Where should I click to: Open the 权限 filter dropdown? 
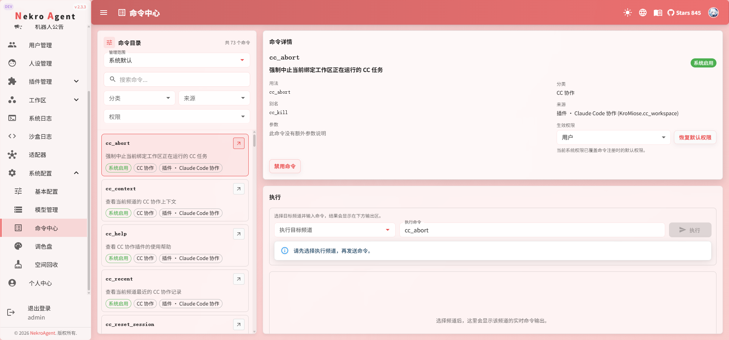click(177, 117)
